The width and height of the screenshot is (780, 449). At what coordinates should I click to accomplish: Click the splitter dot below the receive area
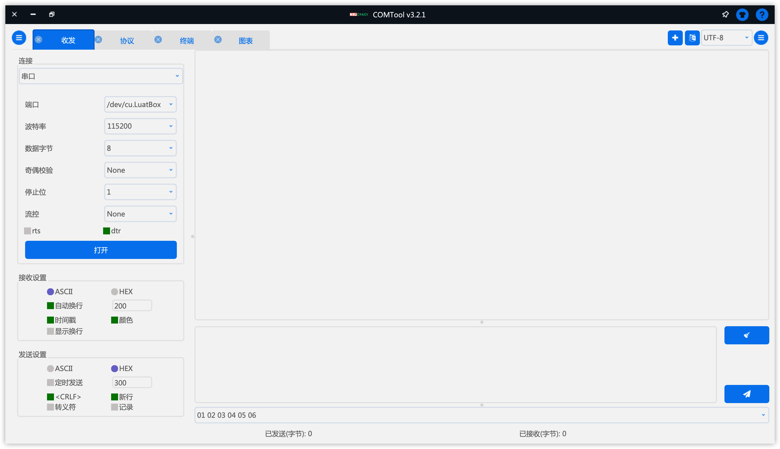[482, 322]
